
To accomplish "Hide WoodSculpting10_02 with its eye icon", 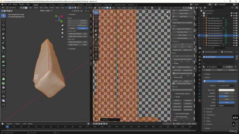I will (234, 38).
